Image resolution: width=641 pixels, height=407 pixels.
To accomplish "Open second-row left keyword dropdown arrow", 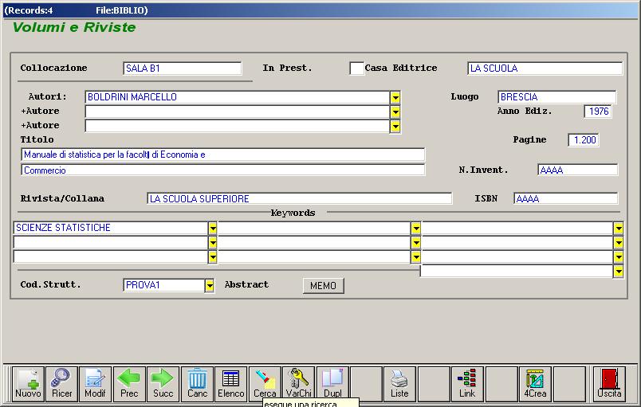I will pos(213,242).
